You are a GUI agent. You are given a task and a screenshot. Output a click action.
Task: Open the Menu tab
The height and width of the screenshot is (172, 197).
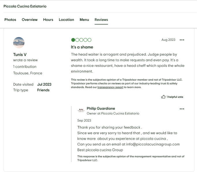coord(84,20)
